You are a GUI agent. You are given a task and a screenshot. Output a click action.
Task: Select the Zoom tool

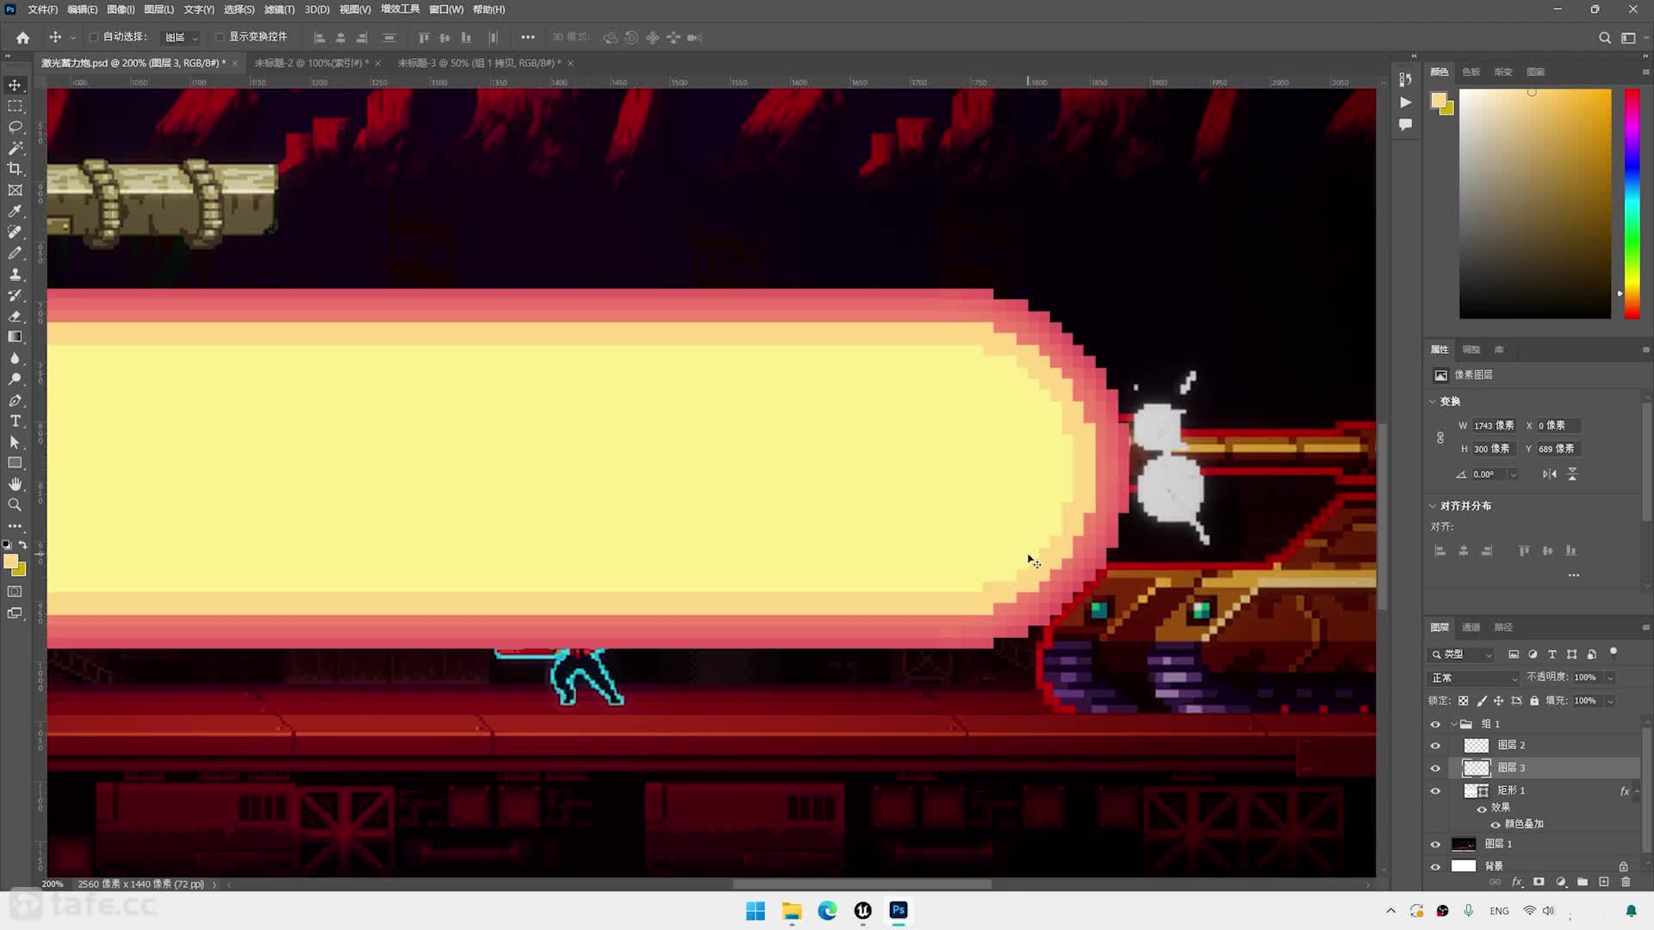point(15,505)
